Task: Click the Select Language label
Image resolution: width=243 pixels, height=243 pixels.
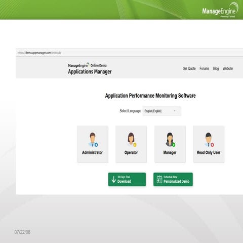Action: click(130, 111)
